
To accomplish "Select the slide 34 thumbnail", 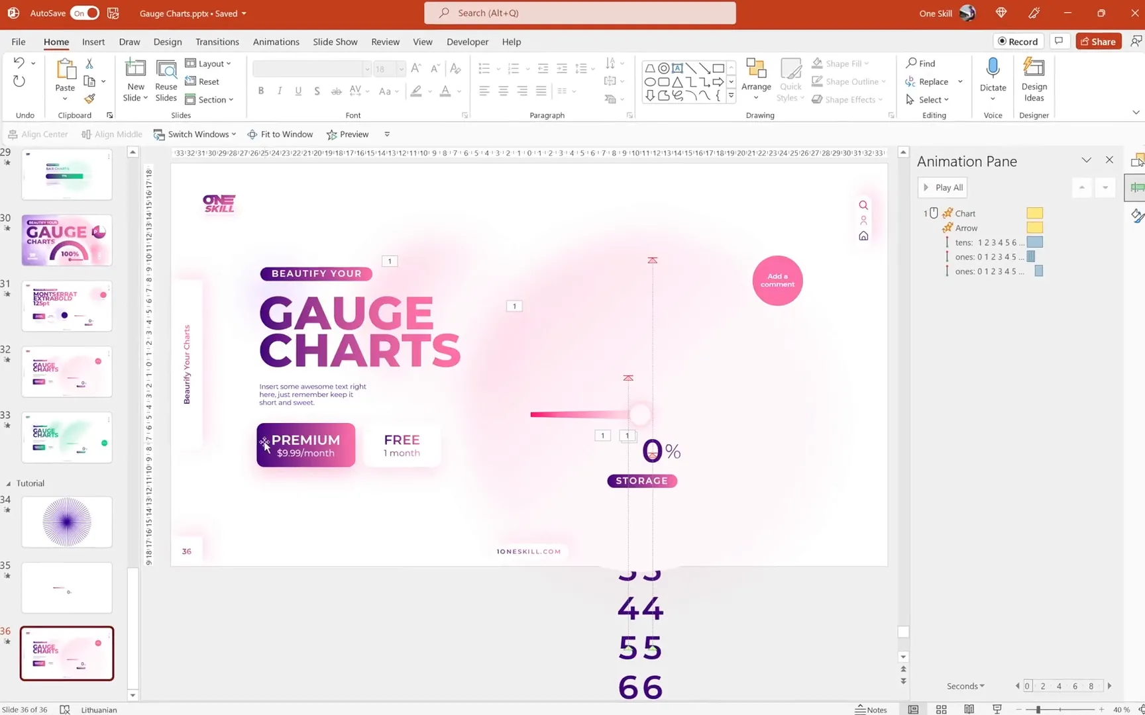I will pyautogui.click(x=66, y=522).
